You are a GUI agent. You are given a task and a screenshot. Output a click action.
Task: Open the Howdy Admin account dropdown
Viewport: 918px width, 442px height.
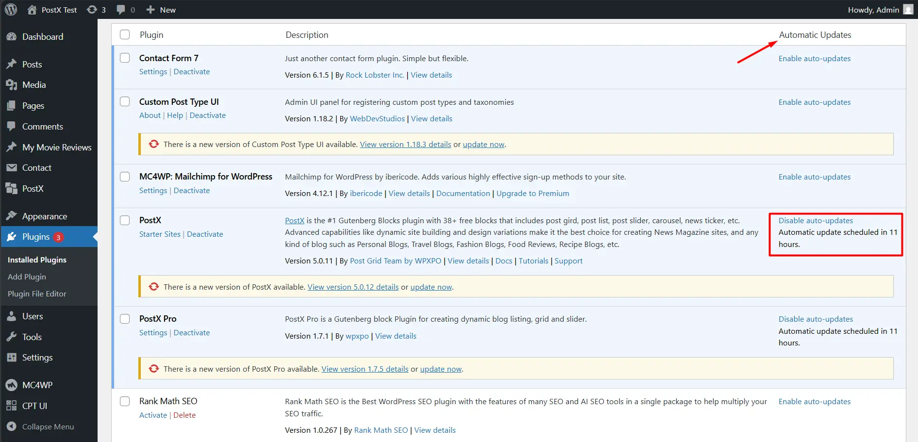pos(872,9)
